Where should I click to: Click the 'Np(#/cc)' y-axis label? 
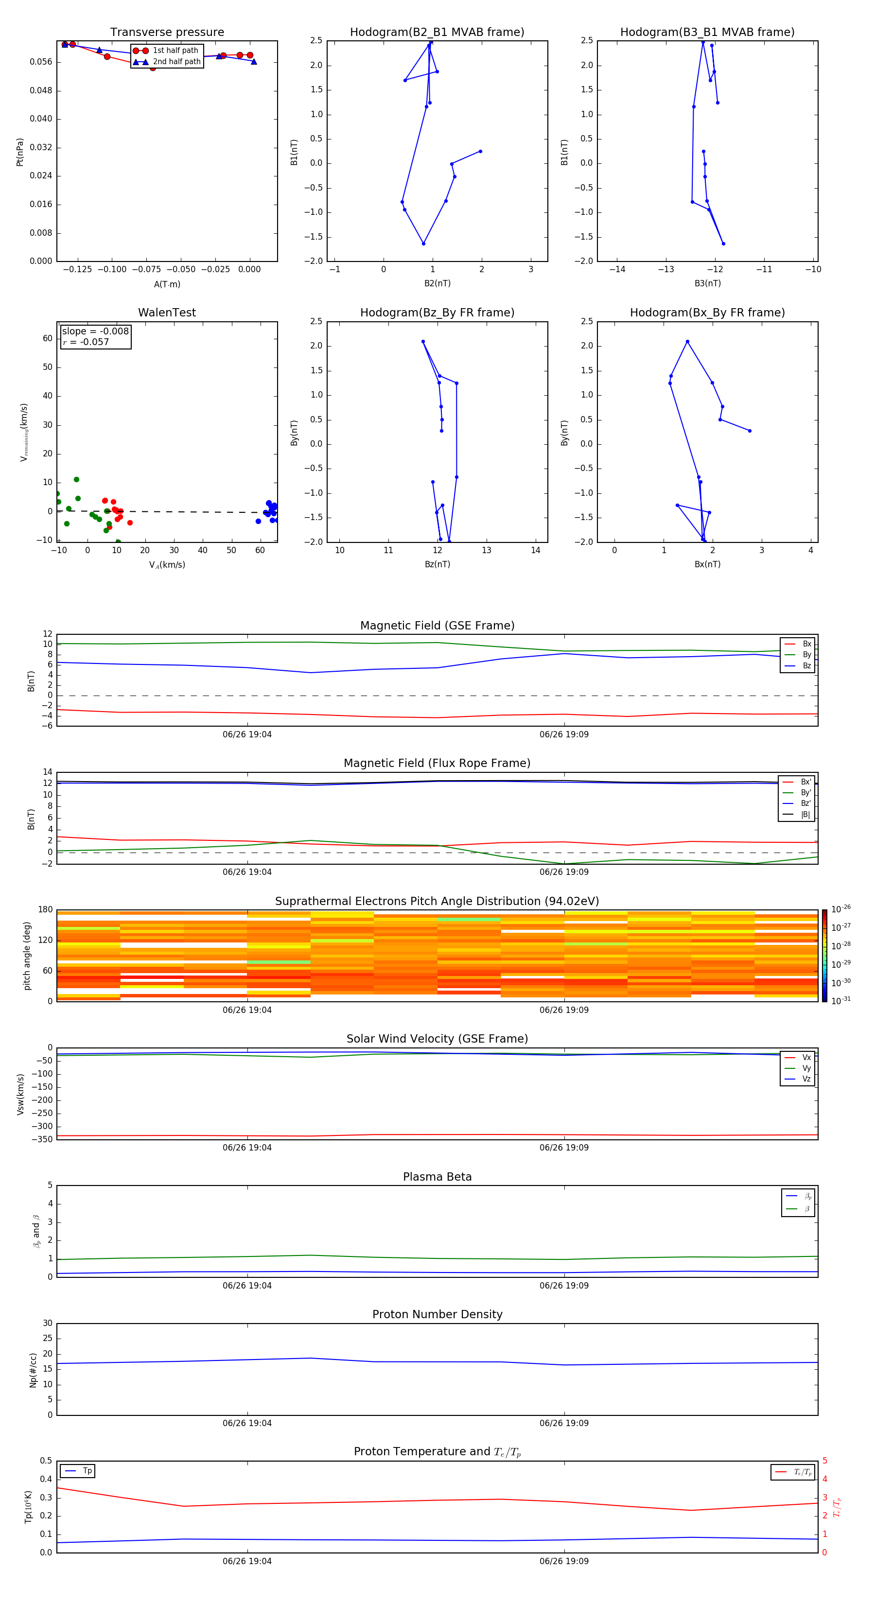tap(34, 1370)
